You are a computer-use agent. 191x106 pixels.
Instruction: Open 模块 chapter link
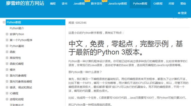12,69
